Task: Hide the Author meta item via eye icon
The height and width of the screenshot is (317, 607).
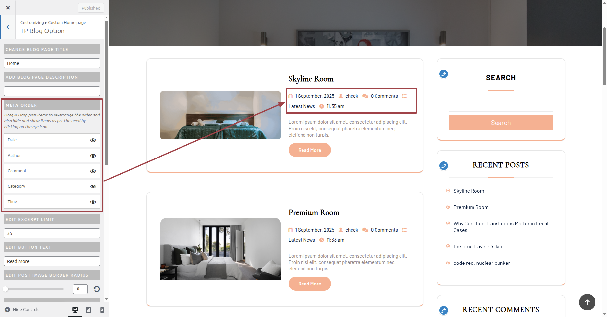Action: click(x=93, y=156)
